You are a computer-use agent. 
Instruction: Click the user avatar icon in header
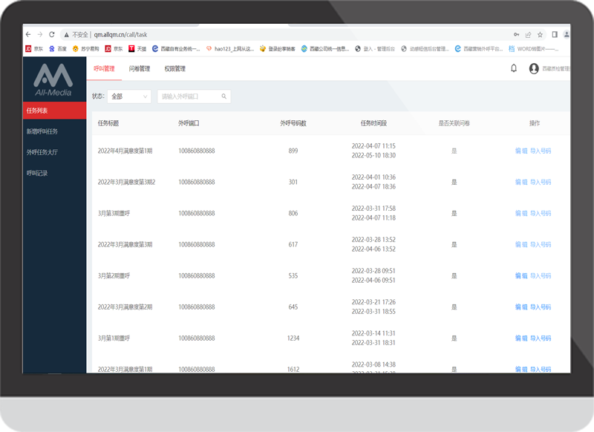tap(534, 68)
